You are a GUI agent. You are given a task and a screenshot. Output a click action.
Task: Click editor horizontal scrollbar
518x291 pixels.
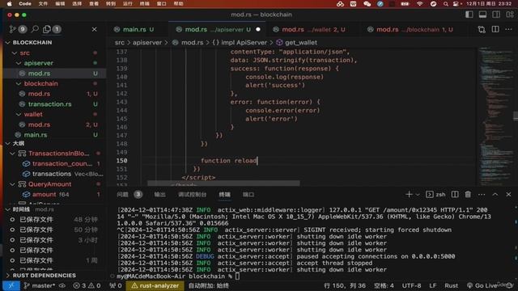(x=223, y=183)
